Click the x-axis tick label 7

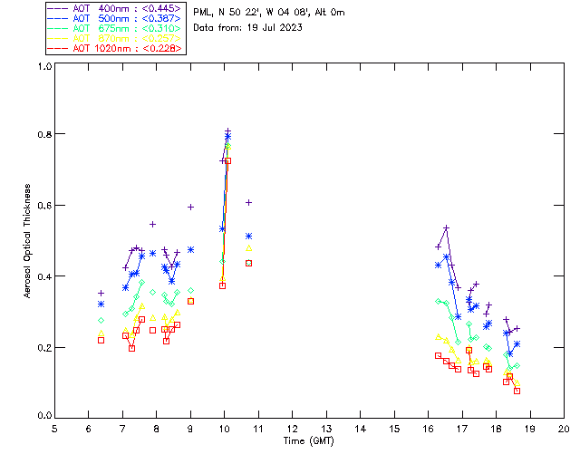(x=122, y=429)
